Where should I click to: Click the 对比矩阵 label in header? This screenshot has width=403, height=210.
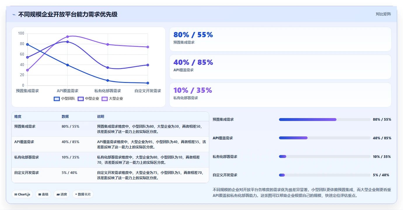tap(383, 14)
